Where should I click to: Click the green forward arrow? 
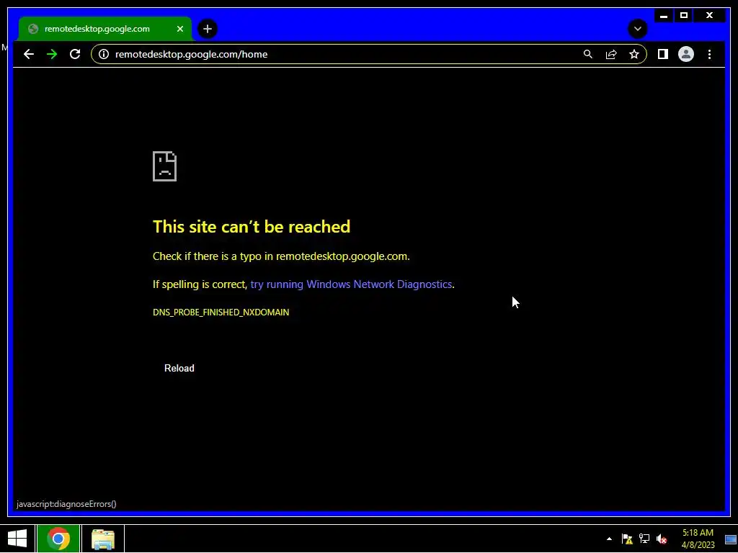tap(52, 54)
